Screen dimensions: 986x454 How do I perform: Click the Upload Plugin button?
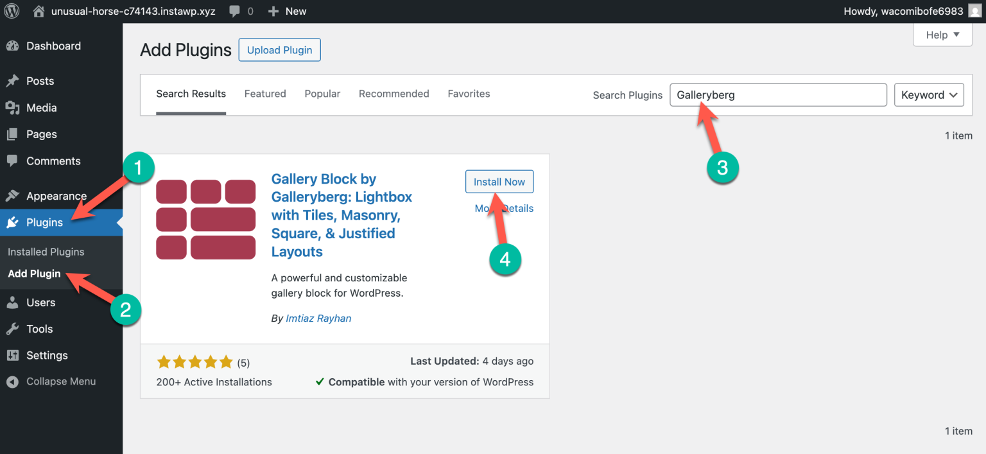pos(279,50)
